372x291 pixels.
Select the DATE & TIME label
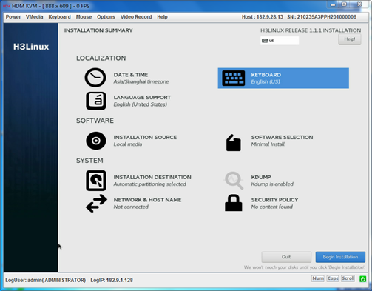tap(131, 75)
